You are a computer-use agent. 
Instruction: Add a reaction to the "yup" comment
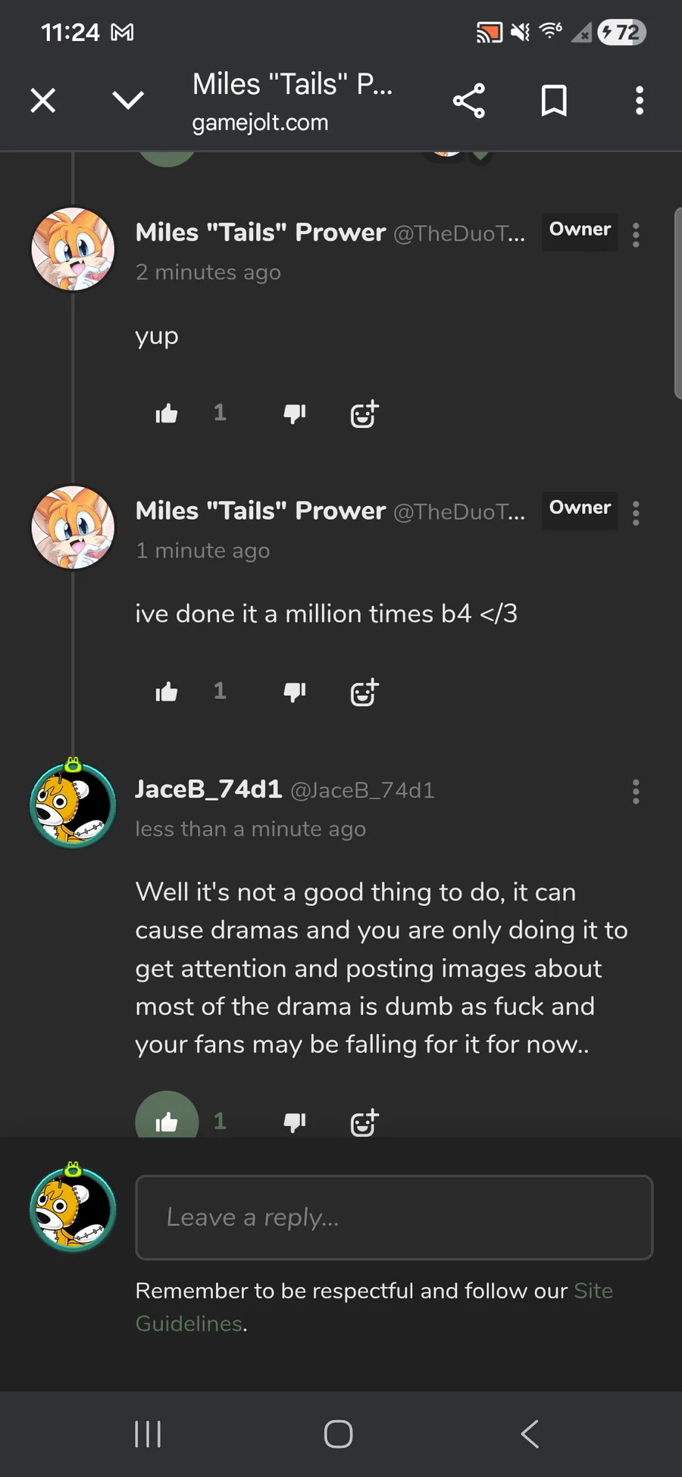[364, 414]
